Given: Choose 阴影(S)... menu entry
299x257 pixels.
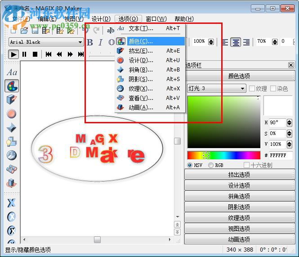Looking at the screenshot, I should pos(150,79).
